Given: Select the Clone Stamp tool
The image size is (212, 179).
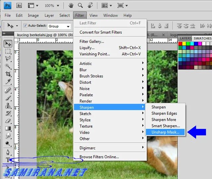Looking at the screenshot, I should click(8, 106).
